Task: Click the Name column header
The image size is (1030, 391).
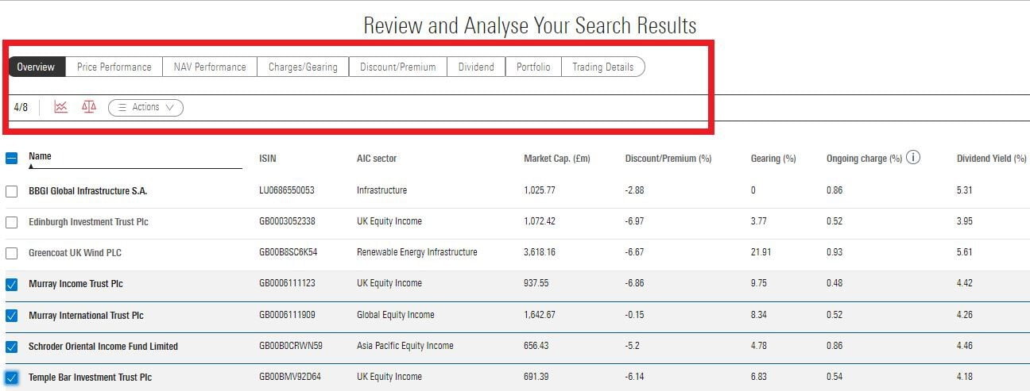Action: (x=40, y=156)
